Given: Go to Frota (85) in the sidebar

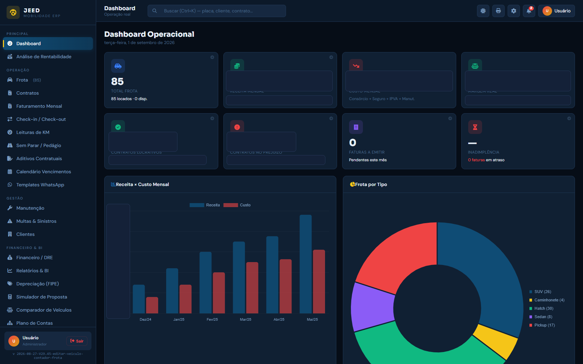Looking at the screenshot, I should pos(48,80).
